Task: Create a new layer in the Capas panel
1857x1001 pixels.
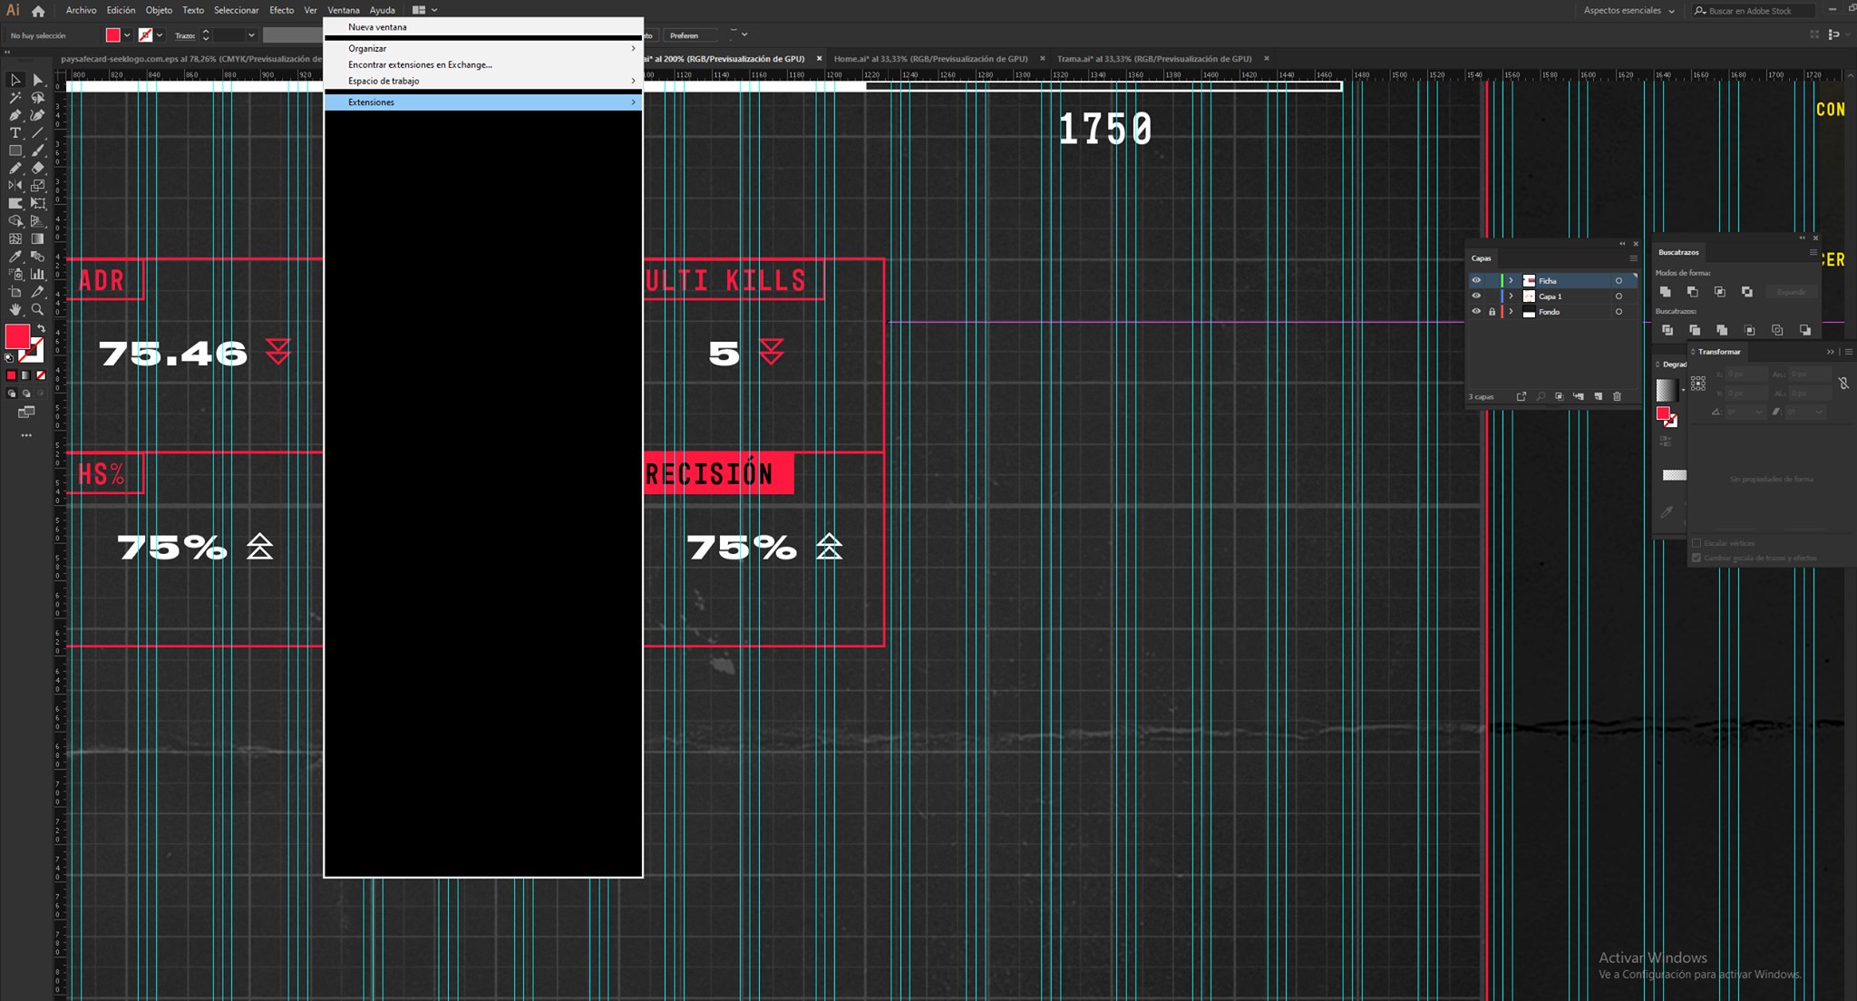Action: coord(1599,397)
